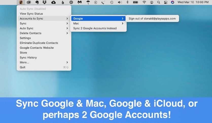Click the phone handset menu bar icon
This screenshot has width=212, height=123.
click(x=103, y=2)
